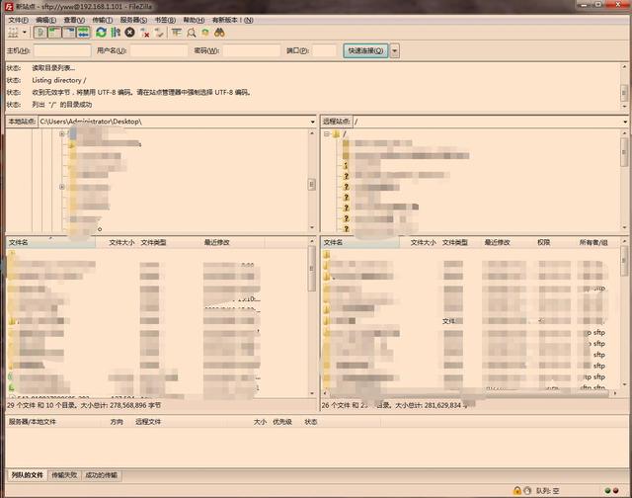The height and width of the screenshot is (498, 632).
Task: Open the 传输(T) menu
Action: click(x=103, y=20)
